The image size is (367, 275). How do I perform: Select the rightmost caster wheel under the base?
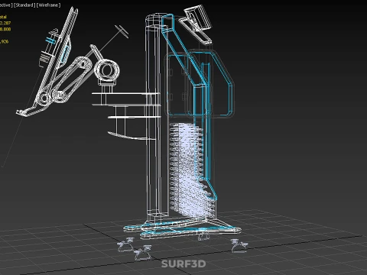(239, 246)
